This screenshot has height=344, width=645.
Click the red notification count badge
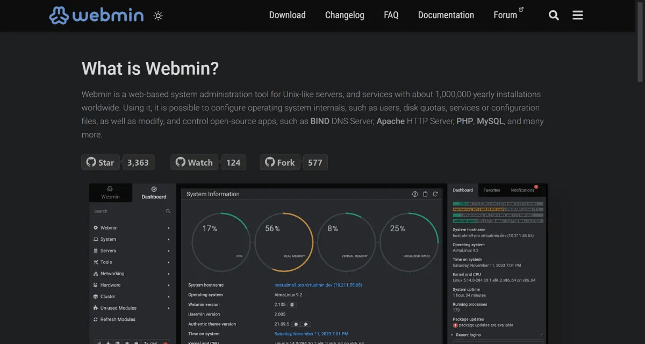click(536, 187)
